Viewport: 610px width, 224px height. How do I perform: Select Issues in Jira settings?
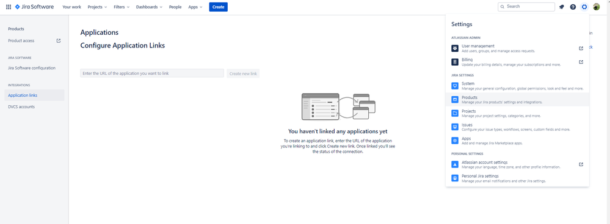517,127
